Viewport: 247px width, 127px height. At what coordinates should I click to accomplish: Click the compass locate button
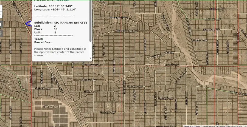(x=1, y=33)
